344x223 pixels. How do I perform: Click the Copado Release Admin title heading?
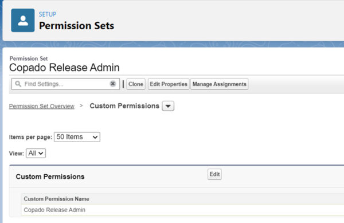click(64, 68)
